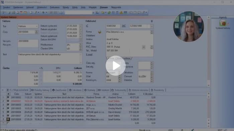Click the IČ link label
Image resolution: width=234 pixels, height=131 pixels.
point(87,26)
